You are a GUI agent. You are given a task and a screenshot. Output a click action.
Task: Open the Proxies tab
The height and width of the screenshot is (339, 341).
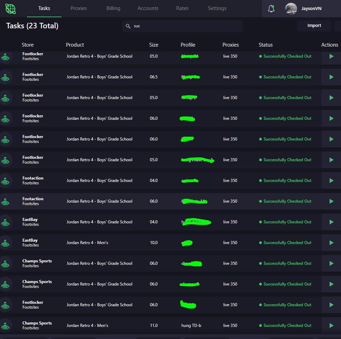tap(78, 8)
